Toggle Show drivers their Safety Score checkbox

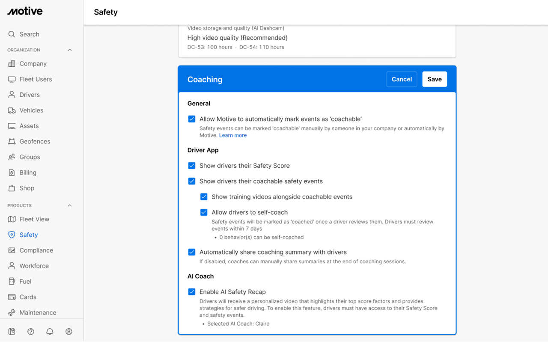192,166
